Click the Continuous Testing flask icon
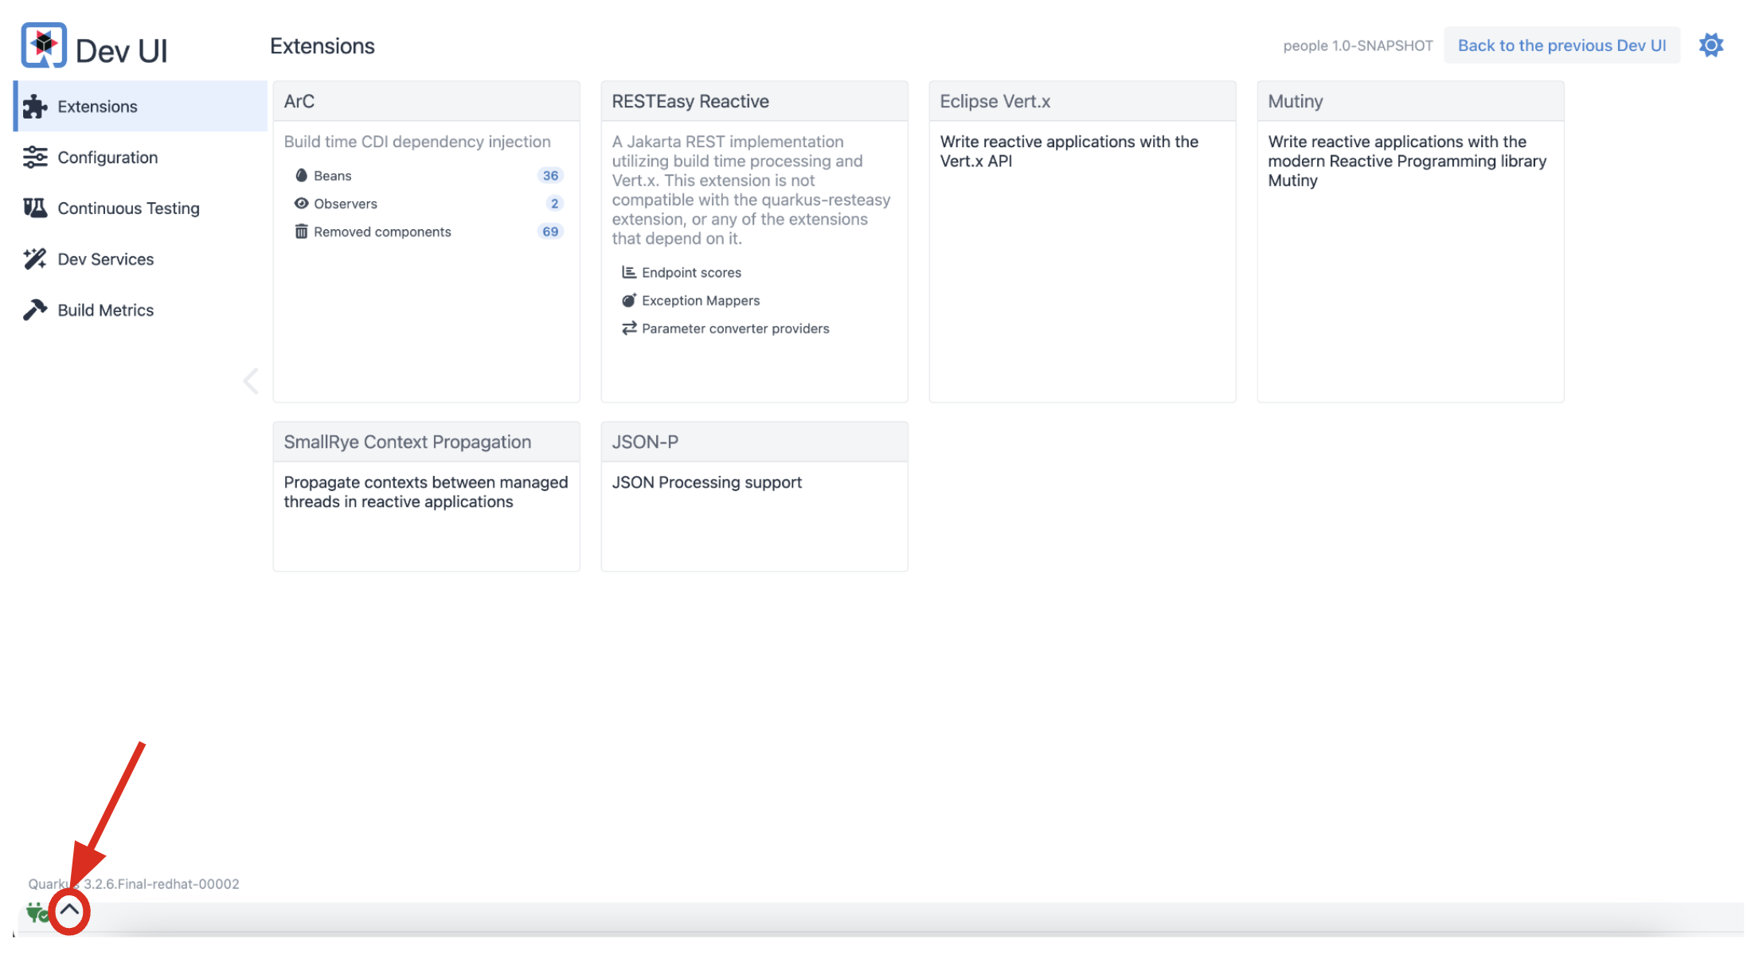 coord(35,209)
